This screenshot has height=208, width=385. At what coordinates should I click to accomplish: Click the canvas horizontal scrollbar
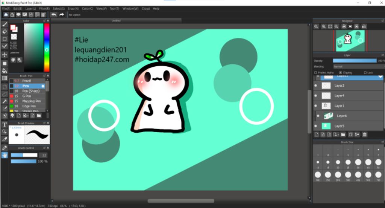pyautogui.click(x=181, y=201)
